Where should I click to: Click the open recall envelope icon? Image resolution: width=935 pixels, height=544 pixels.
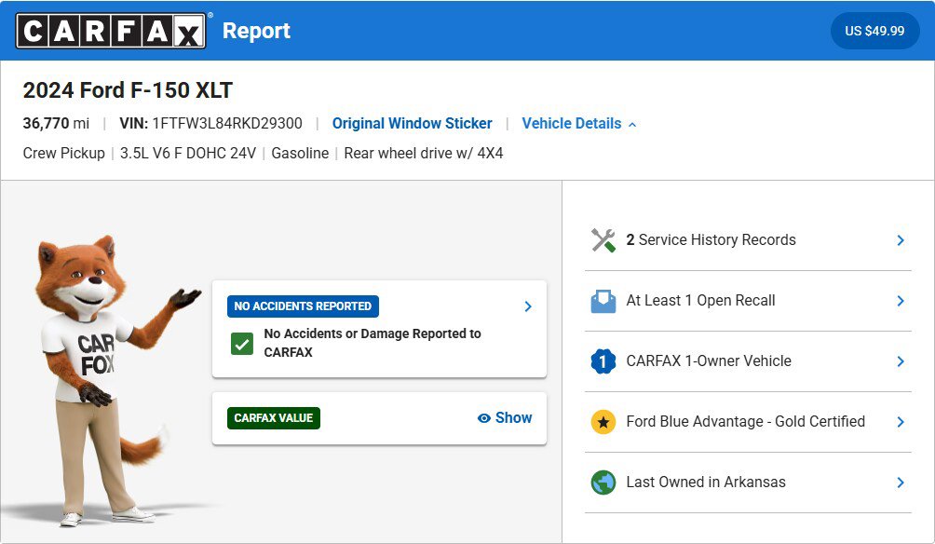pos(603,301)
